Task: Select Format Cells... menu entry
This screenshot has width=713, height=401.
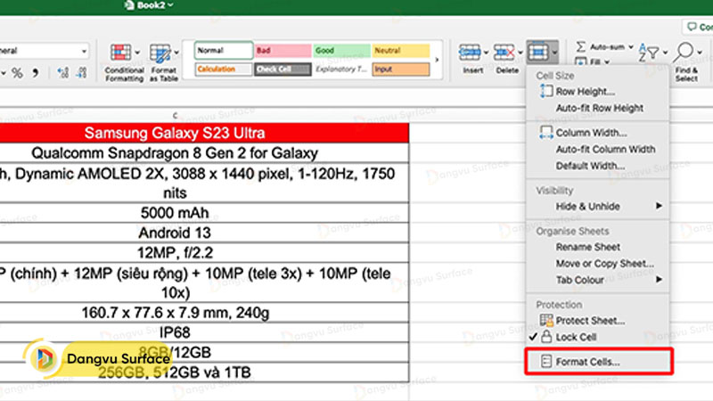Action: point(587,362)
